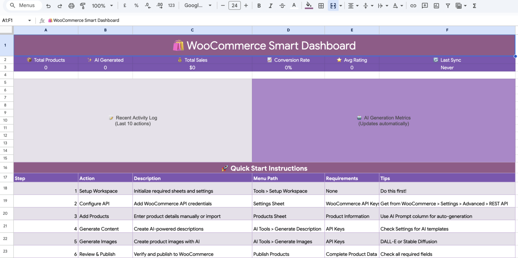The width and height of the screenshot is (518, 258).
Task: Click the Insert link icon
Action: tap(413, 6)
